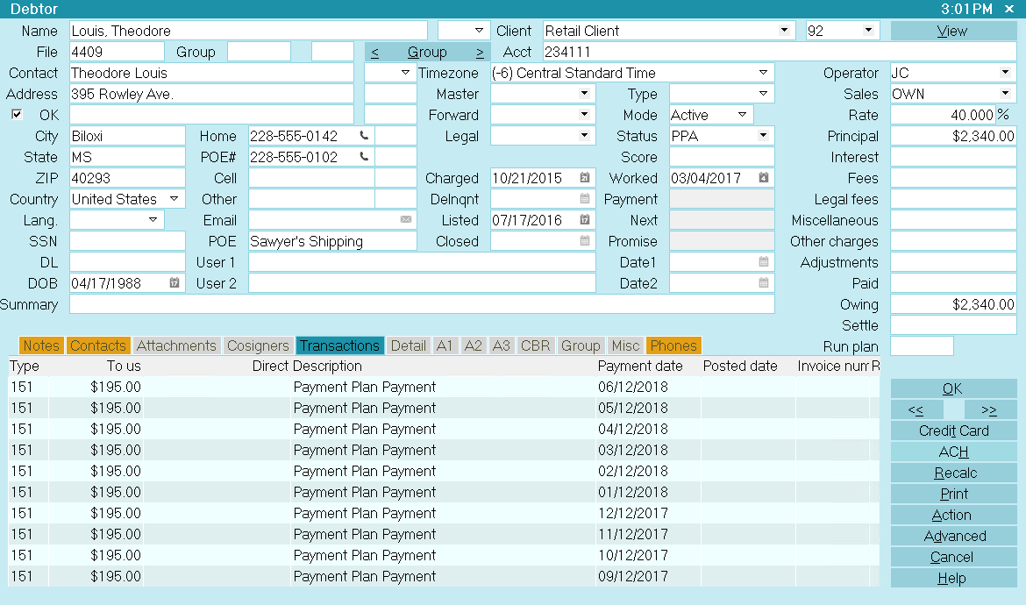Open the Sales dropdown

[x=1005, y=94]
